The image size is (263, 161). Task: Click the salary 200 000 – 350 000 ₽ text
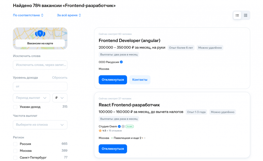pyautogui.click(x=116, y=47)
